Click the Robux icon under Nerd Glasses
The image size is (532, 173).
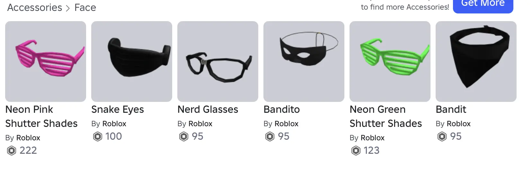click(184, 136)
